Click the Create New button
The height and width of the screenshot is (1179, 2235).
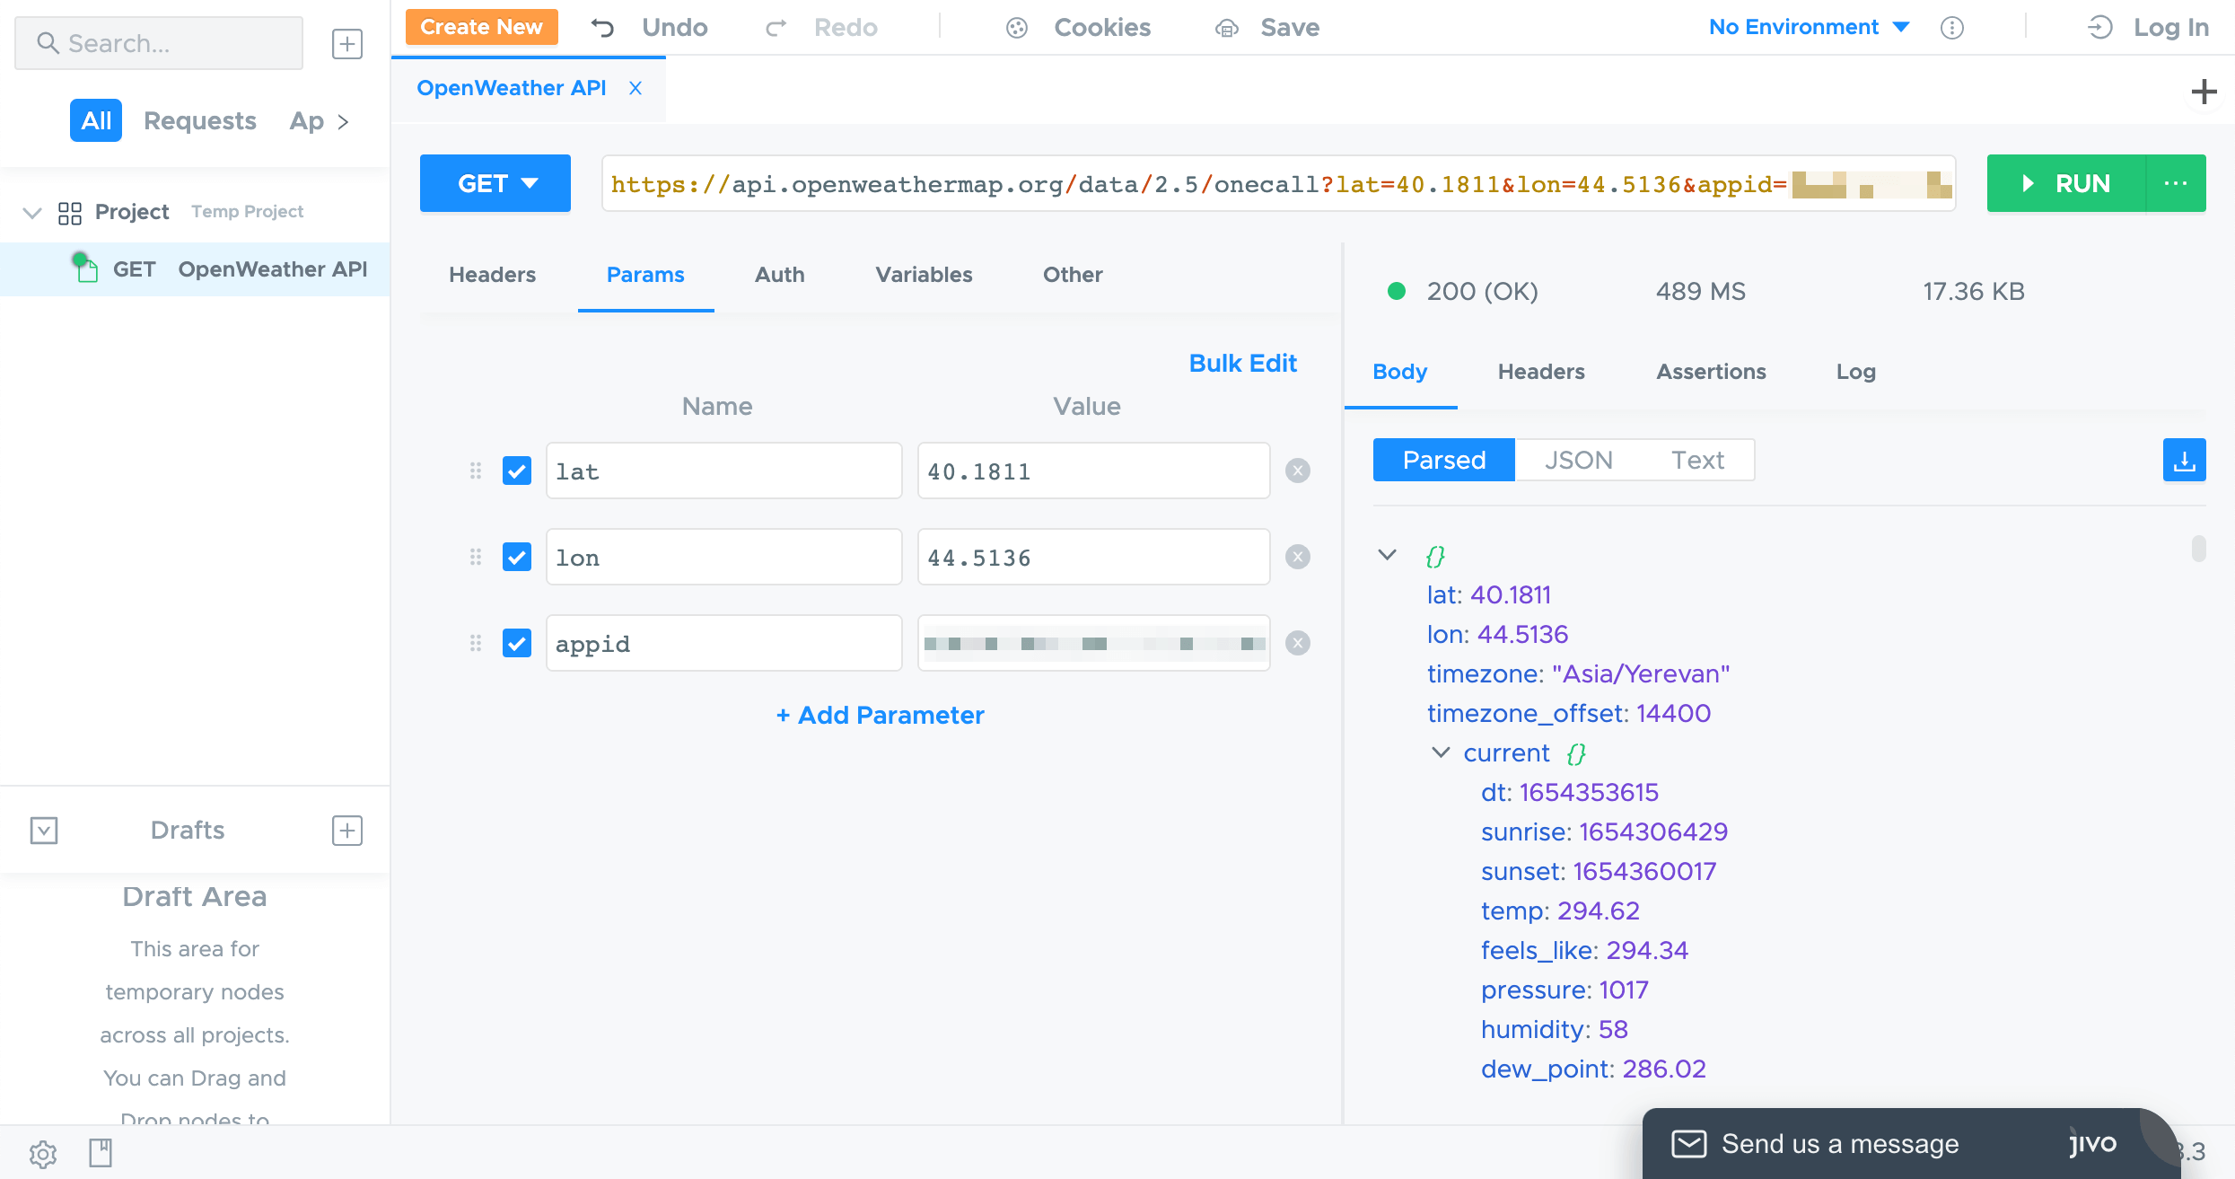(x=481, y=27)
